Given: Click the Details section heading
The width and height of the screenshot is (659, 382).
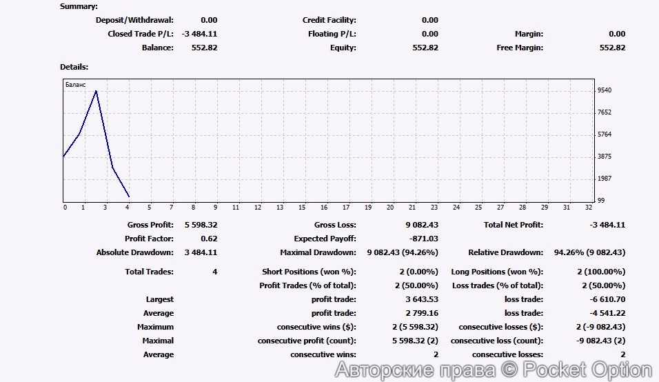Looking at the screenshot, I should click(x=74, y=67).
